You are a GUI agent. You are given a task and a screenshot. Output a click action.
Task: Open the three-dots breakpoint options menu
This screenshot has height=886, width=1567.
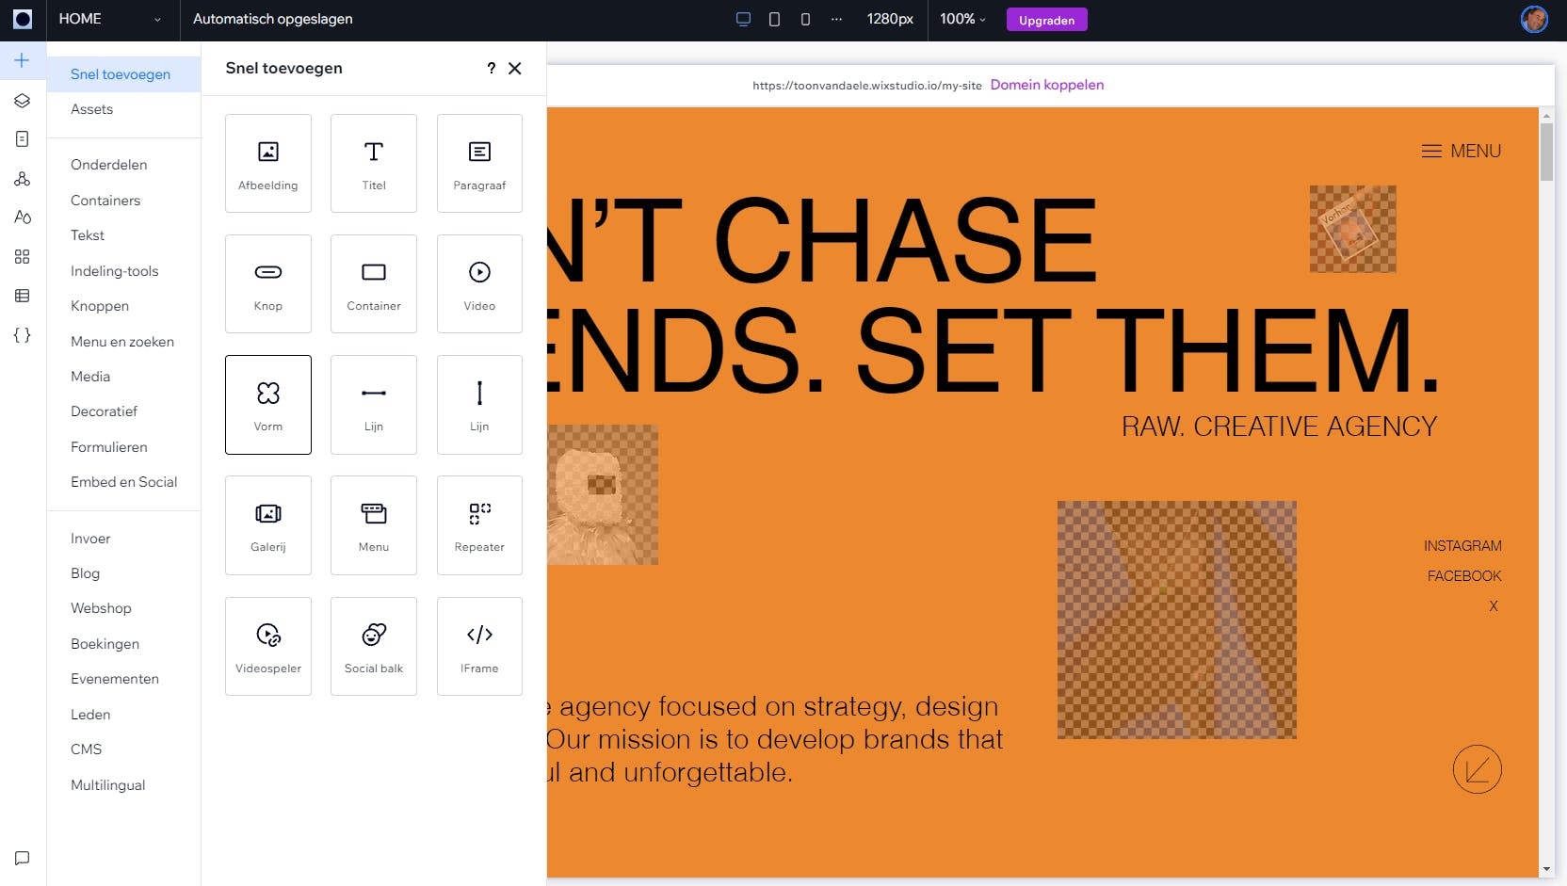tap(836, 19)
